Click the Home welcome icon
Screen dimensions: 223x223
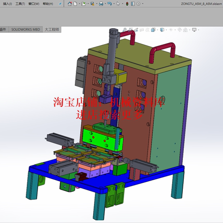(x=70, y=4)
